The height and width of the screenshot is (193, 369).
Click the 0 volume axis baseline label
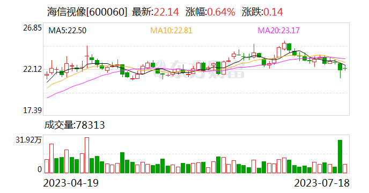(40, 169)
